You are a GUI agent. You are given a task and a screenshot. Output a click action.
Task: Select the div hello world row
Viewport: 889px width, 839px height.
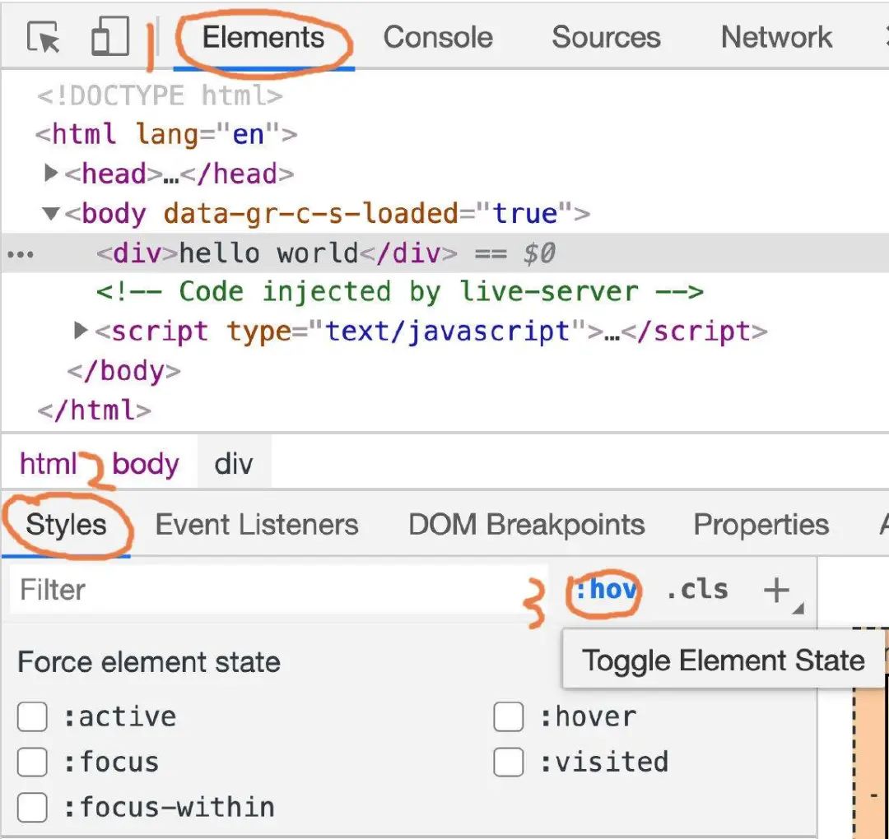(444, 253)
